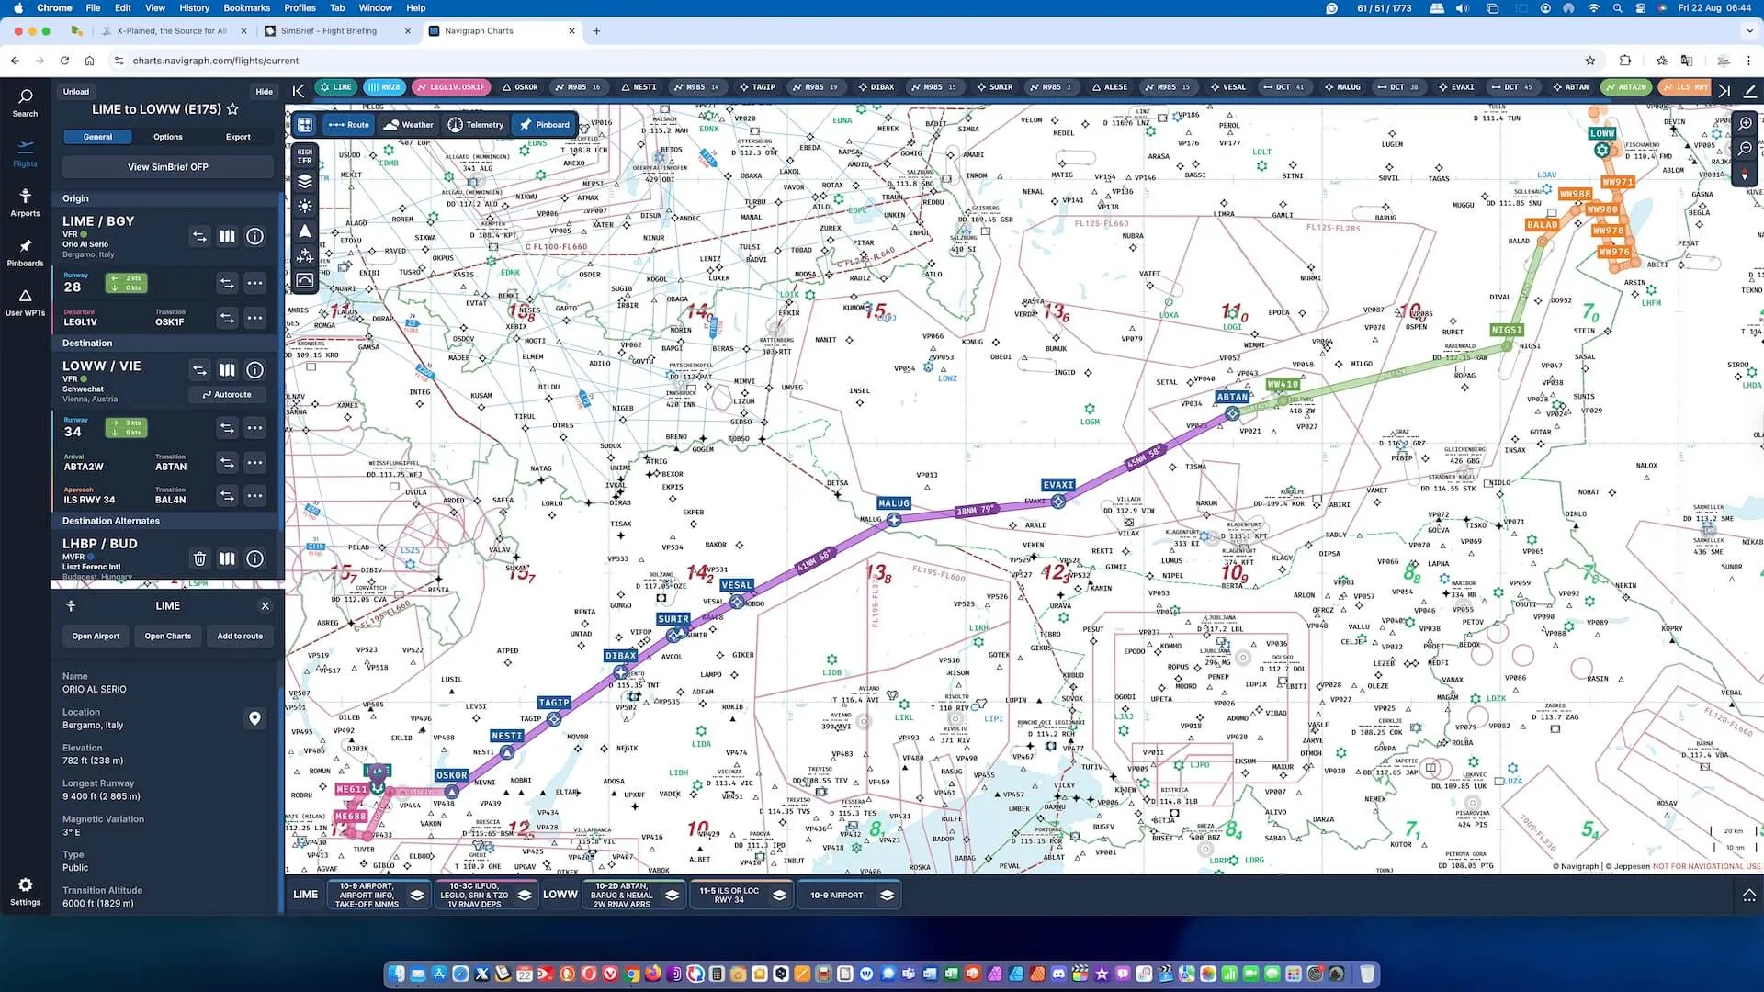Click the ABTAN waypoint chip in route bar
Viewport: 1764px width, 992px height.
pos(1570,87)
